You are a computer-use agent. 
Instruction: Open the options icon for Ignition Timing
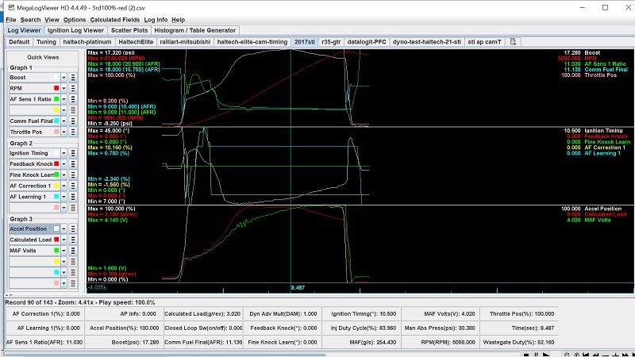pyautogui.click(x=73, y=153)
